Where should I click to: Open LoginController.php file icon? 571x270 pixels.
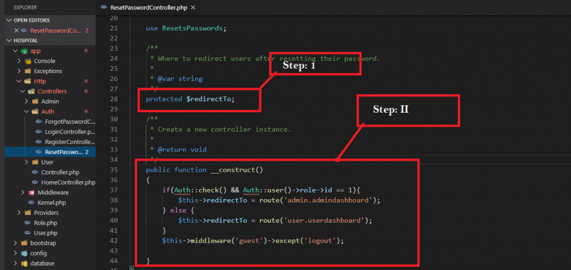[x=38, y=132]
